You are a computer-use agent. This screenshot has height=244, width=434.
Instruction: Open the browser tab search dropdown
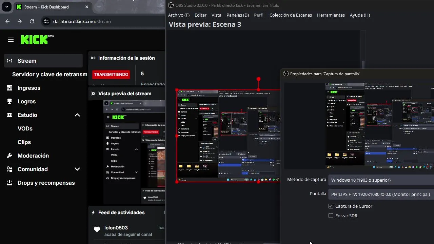point(6,7)
